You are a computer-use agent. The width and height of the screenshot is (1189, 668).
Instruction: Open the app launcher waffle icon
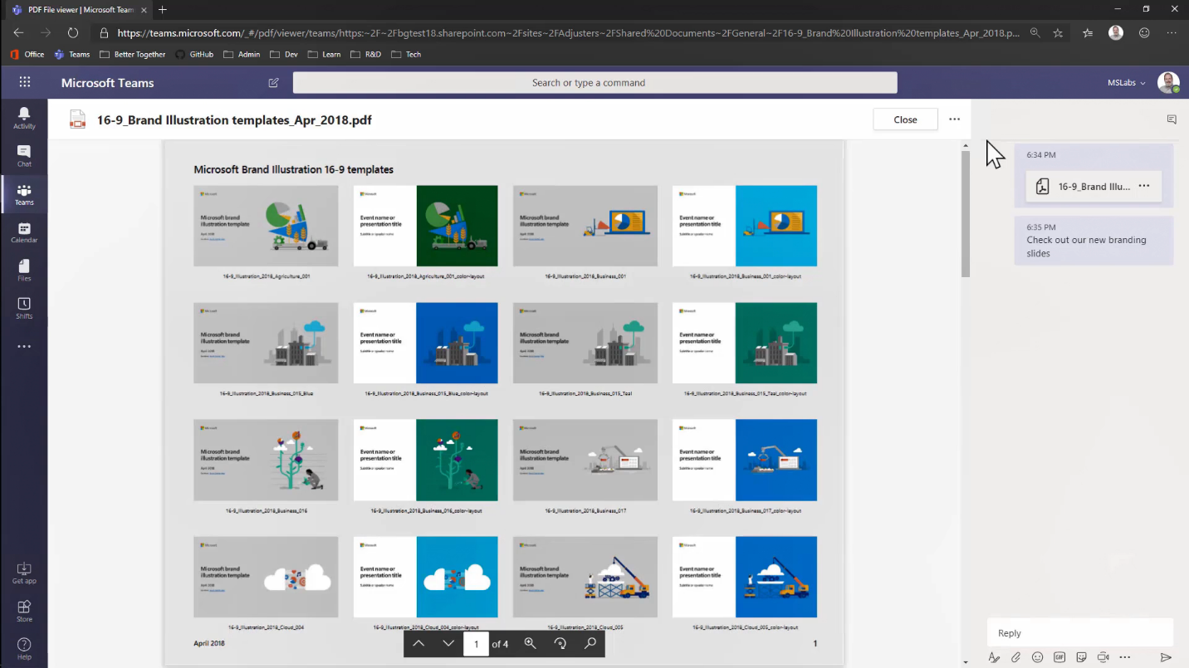click(25, 82)
